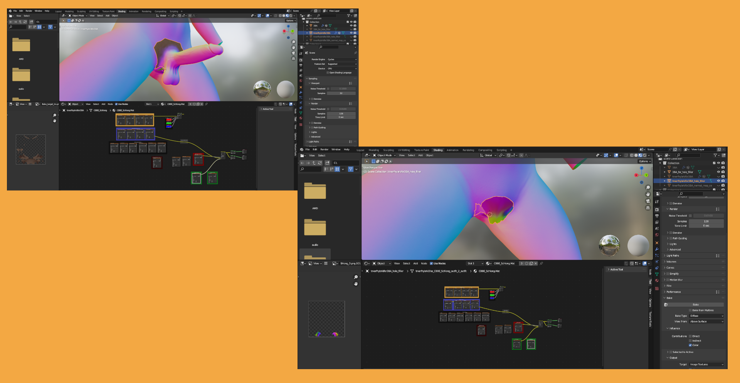Click new collection icon in front window's outliner
The width and height of the screenshot is (740, 383).
pyautogui.click(x=723, y=155)
